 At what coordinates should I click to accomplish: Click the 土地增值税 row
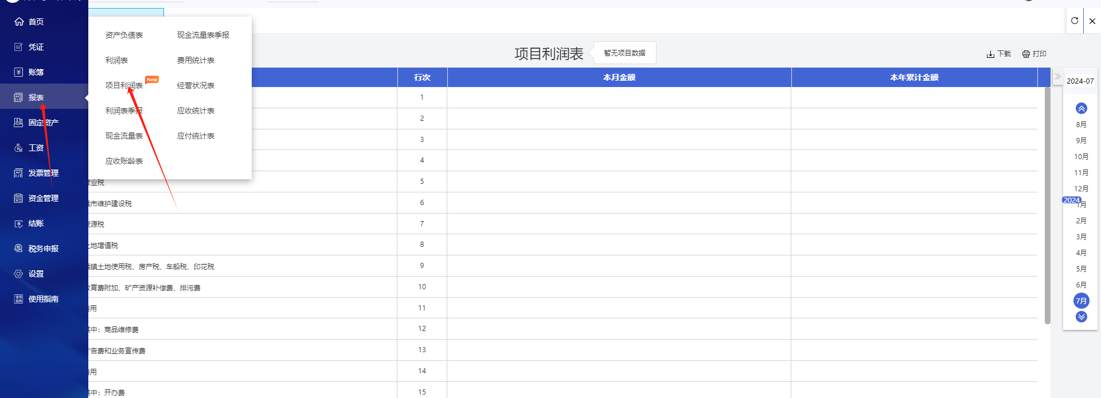click(x=563, y=245)
